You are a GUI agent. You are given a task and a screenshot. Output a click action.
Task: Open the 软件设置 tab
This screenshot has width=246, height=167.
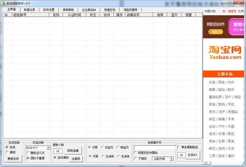point(49,9)
